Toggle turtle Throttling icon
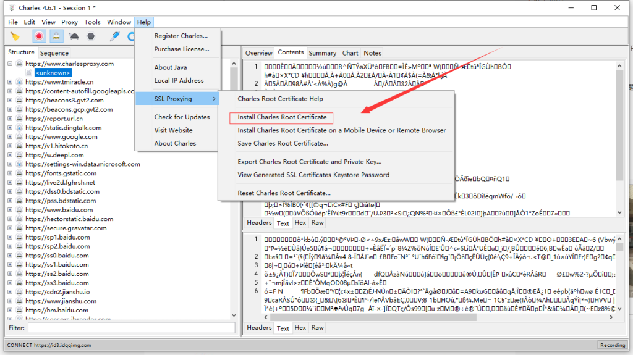This screenshot has width=633, height=355. pos(74,36)
